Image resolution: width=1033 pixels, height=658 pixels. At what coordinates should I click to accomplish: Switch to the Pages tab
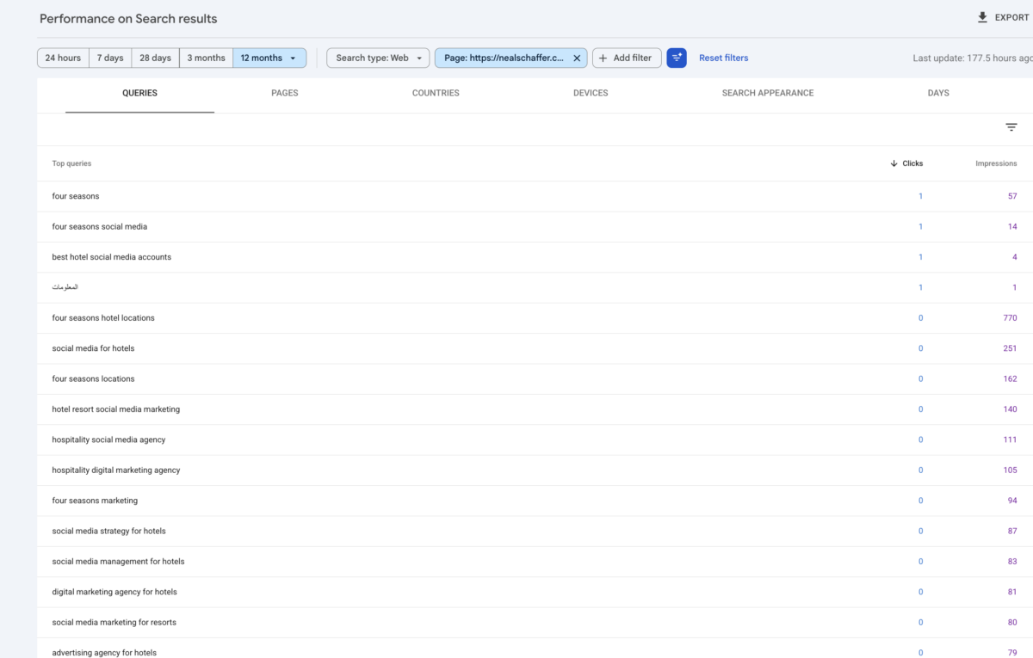point(285,94)
